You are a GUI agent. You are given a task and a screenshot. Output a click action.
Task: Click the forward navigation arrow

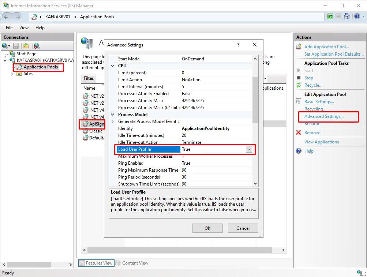point(18,17)
